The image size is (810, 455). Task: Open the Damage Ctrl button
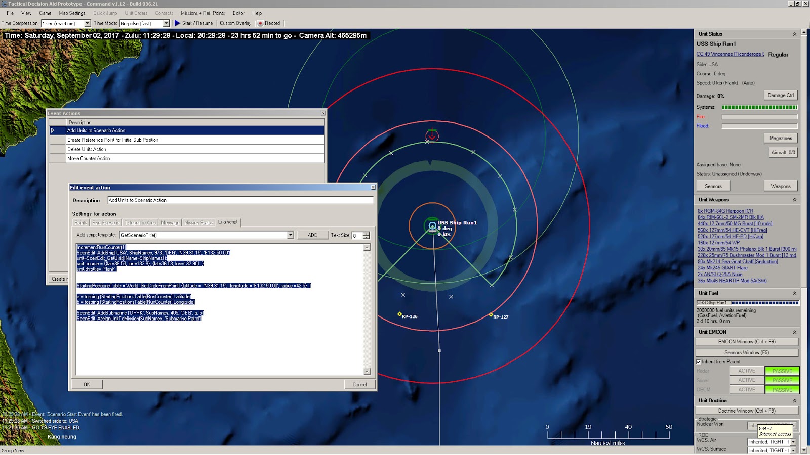pyautogui.click(x=781, y=95)
